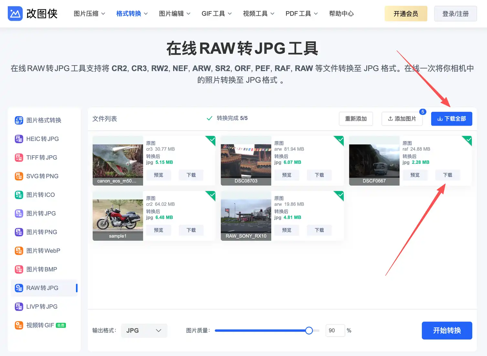Click the TIFF转JPG sidebar icon
487x356 pixels.
tap(19, 158)
